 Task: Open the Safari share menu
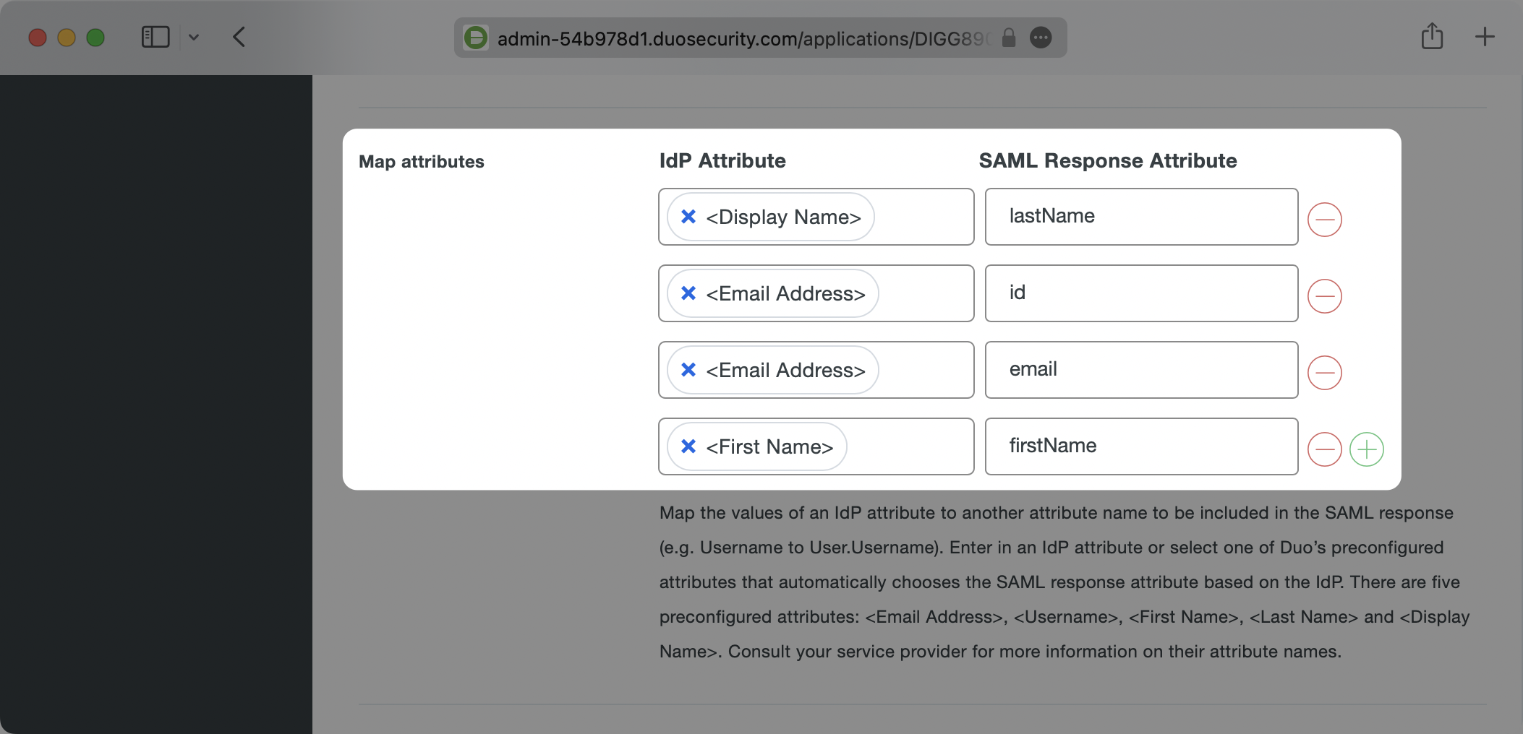1432,36
